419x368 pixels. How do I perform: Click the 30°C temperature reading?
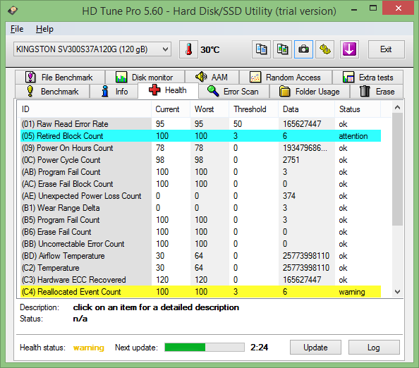click(210, 49)
